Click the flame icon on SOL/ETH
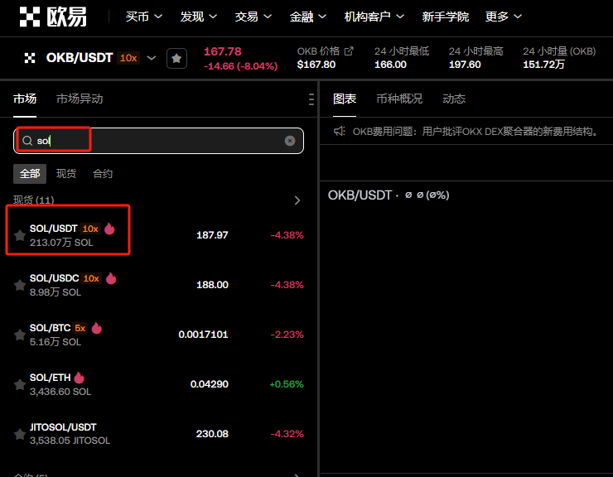 79,378
